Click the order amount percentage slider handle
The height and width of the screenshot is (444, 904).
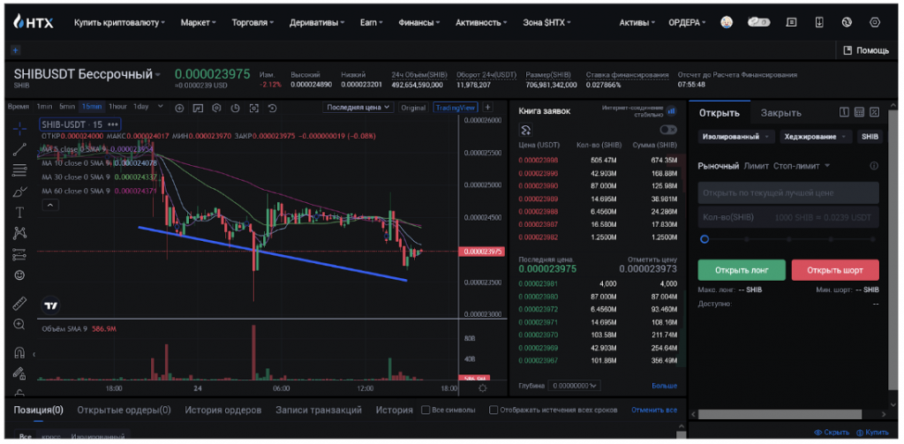tap(704, 238)
